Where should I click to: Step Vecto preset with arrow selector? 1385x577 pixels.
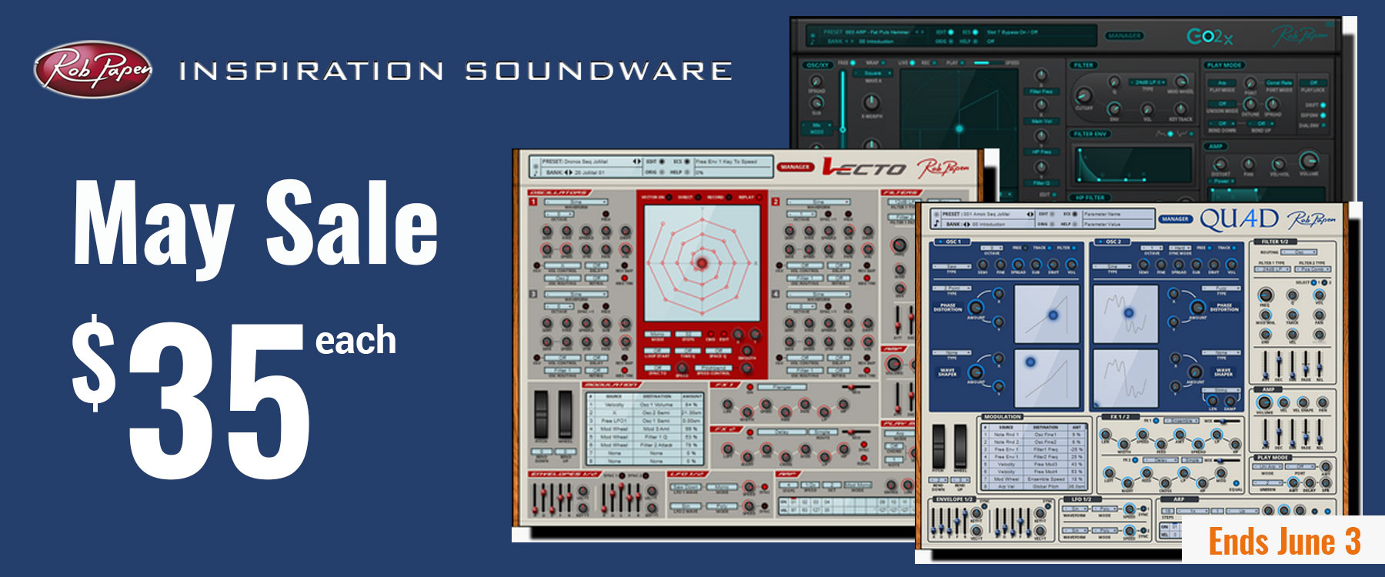click(637, 162)
